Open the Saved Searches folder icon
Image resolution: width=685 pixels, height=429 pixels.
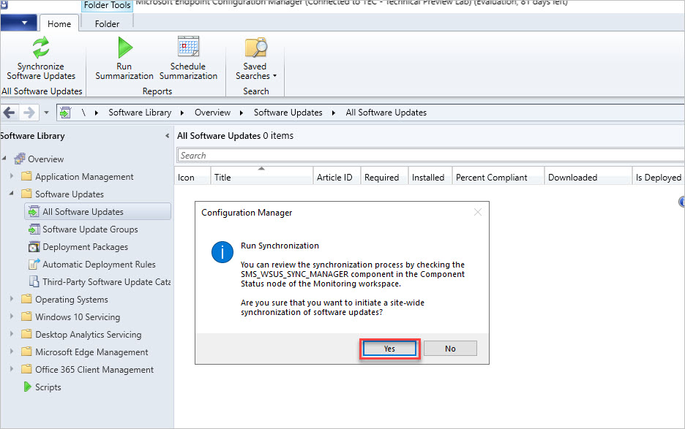pyautogui.click(x=256, y=47)
